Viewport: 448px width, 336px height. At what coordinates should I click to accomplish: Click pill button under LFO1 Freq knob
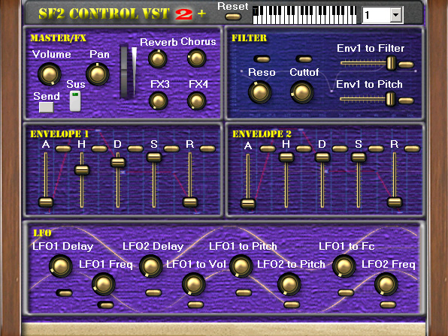tap(106, 305)
